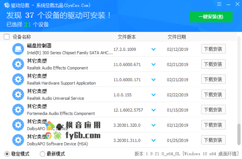Click the 发现 37 个设备的驱动可安装 heading
242x159 pixels.
[58, 15]
